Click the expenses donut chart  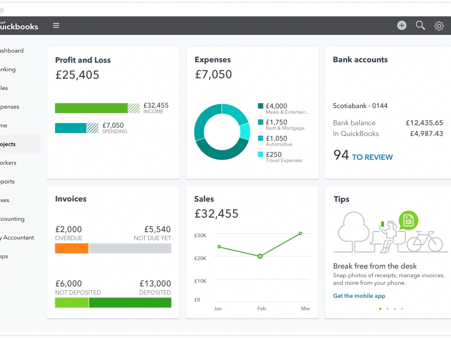(x=222, y=132)
